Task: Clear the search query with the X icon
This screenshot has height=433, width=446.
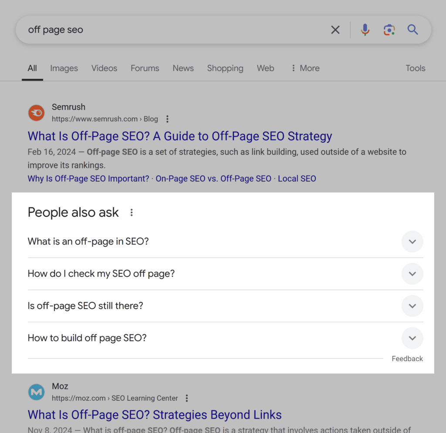Action: (335, 30)
